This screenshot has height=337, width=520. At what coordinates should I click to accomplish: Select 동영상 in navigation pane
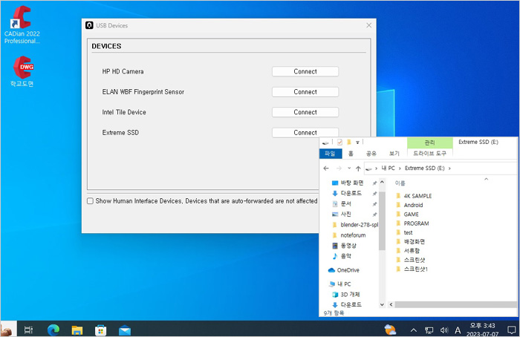tap(344, 246)
